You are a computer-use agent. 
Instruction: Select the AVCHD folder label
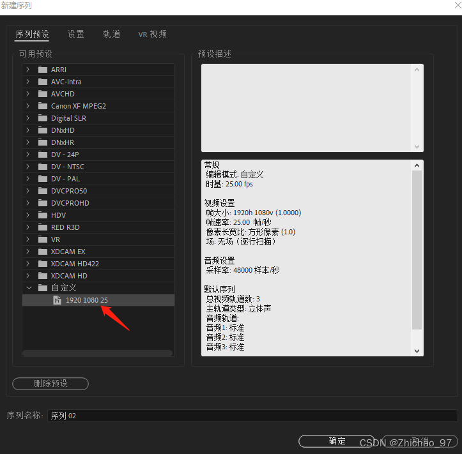pyautogui.click(x=63, y=94)
